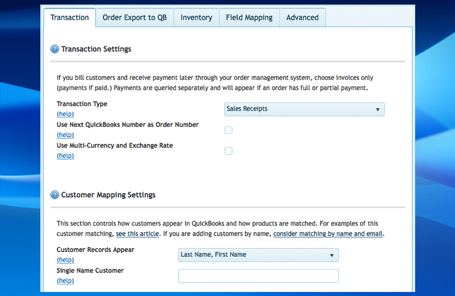Viewport: 455px width, 296px height.
Task: Click the 'Single Name Customer' label
Action: [x=90, y=271]
